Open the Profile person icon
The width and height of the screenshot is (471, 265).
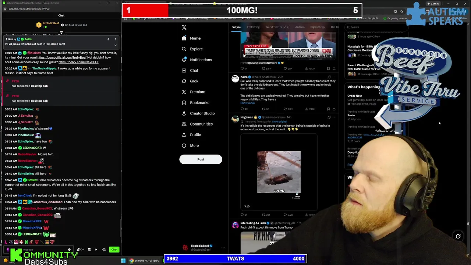tap(184, 135)
